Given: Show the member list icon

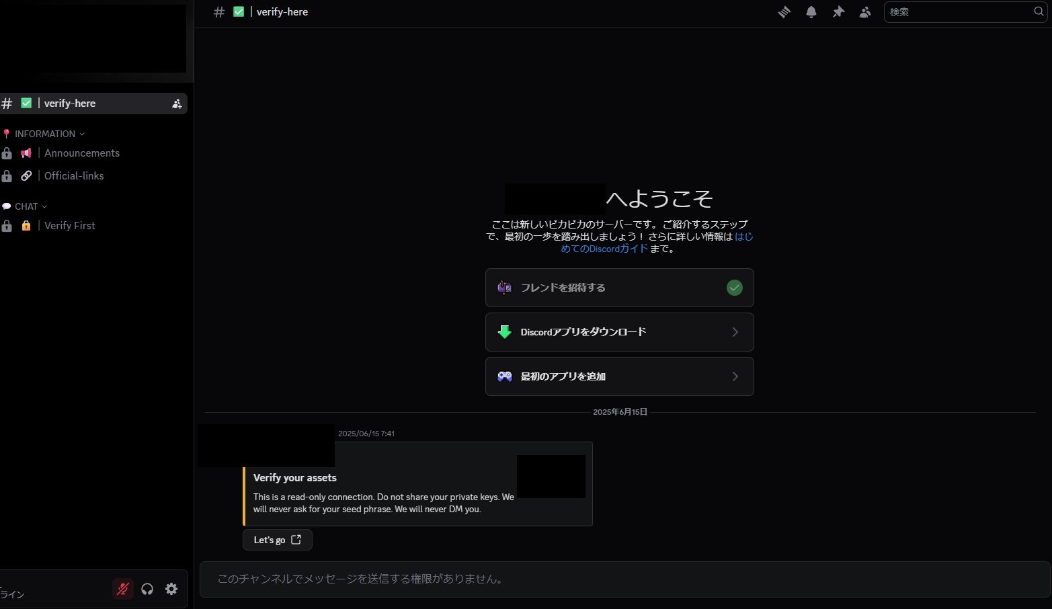Looking at the screenshot, I should tap(865, 12).
